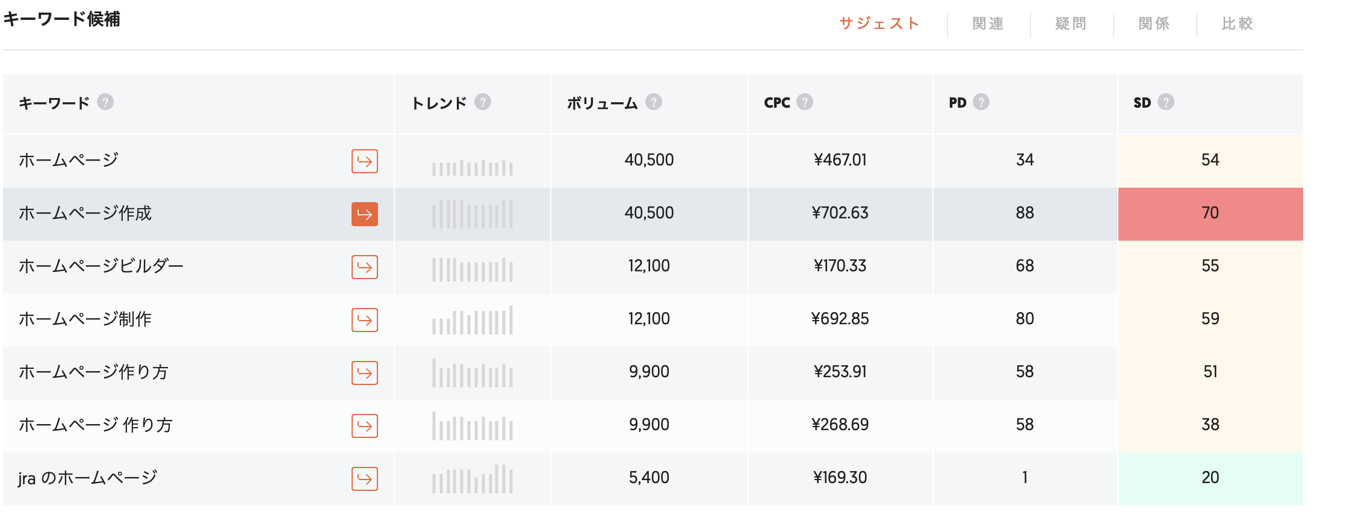The image size is (1364, 527).
Task: Click the arrow icon for ホームページ
Action: tap(365, 161)
